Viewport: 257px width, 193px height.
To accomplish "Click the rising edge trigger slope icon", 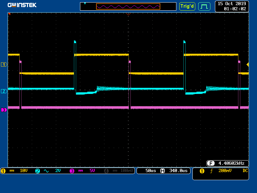I will 211,171.
